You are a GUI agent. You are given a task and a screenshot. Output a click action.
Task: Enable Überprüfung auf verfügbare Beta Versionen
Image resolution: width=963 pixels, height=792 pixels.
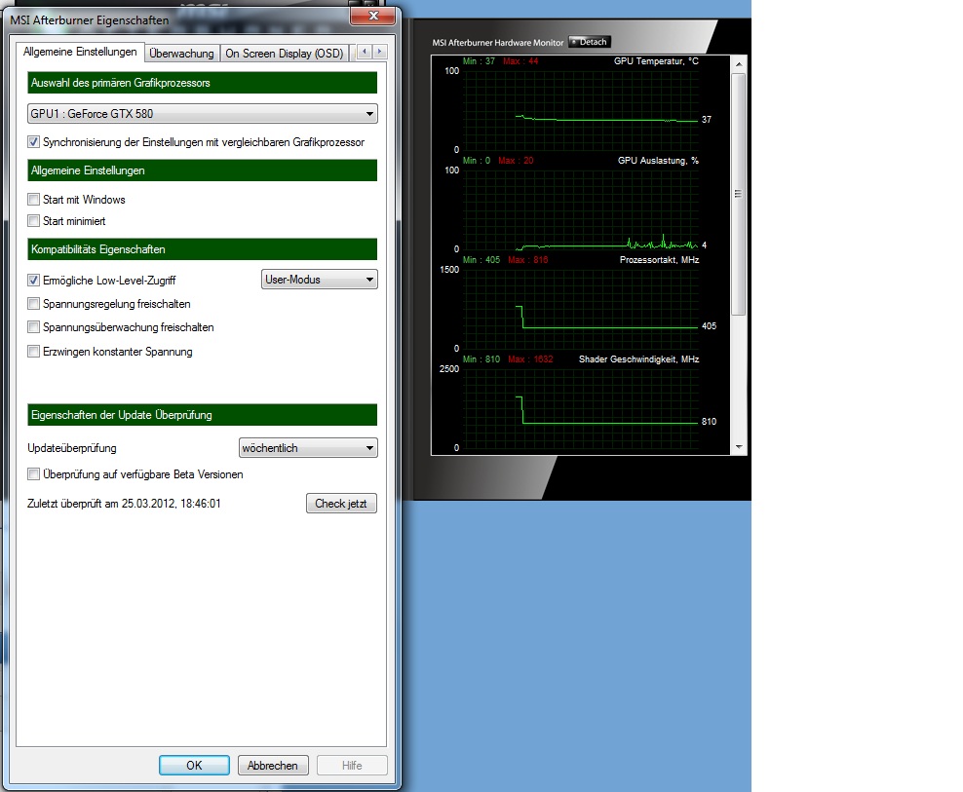tap(34, 474)
